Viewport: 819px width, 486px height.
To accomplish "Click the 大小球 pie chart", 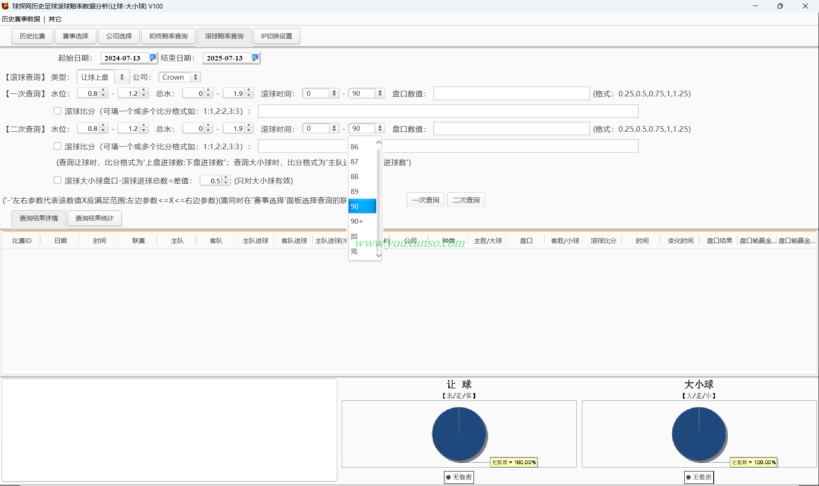I will pos(699,434).
